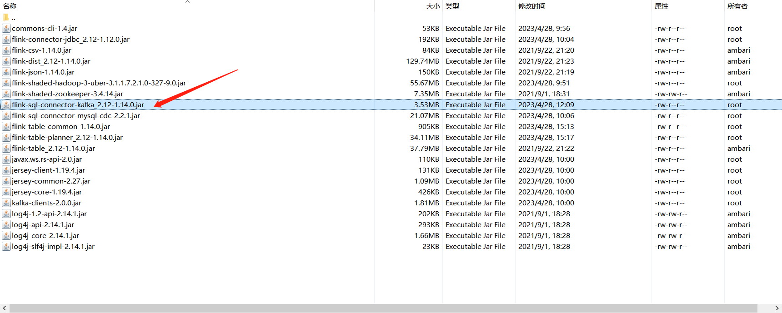Image resolution: width=782 pixels, height=313 pixels.
Task: Select file name kafka-clients-2.0.0.jar
Action: click(47, 203)
